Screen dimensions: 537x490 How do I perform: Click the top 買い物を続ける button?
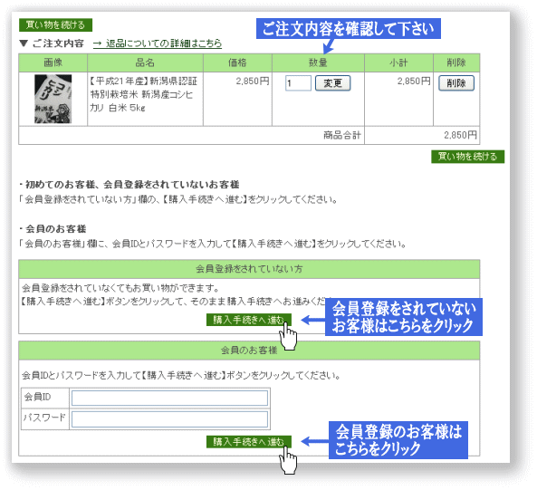[55, 25]
